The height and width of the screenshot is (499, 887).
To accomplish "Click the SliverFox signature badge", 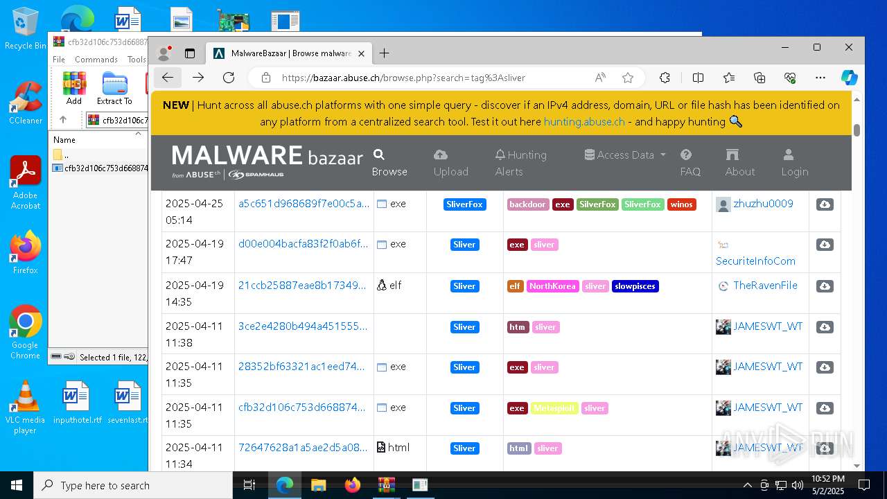I will pyautogui.click(x=464, y=204).
